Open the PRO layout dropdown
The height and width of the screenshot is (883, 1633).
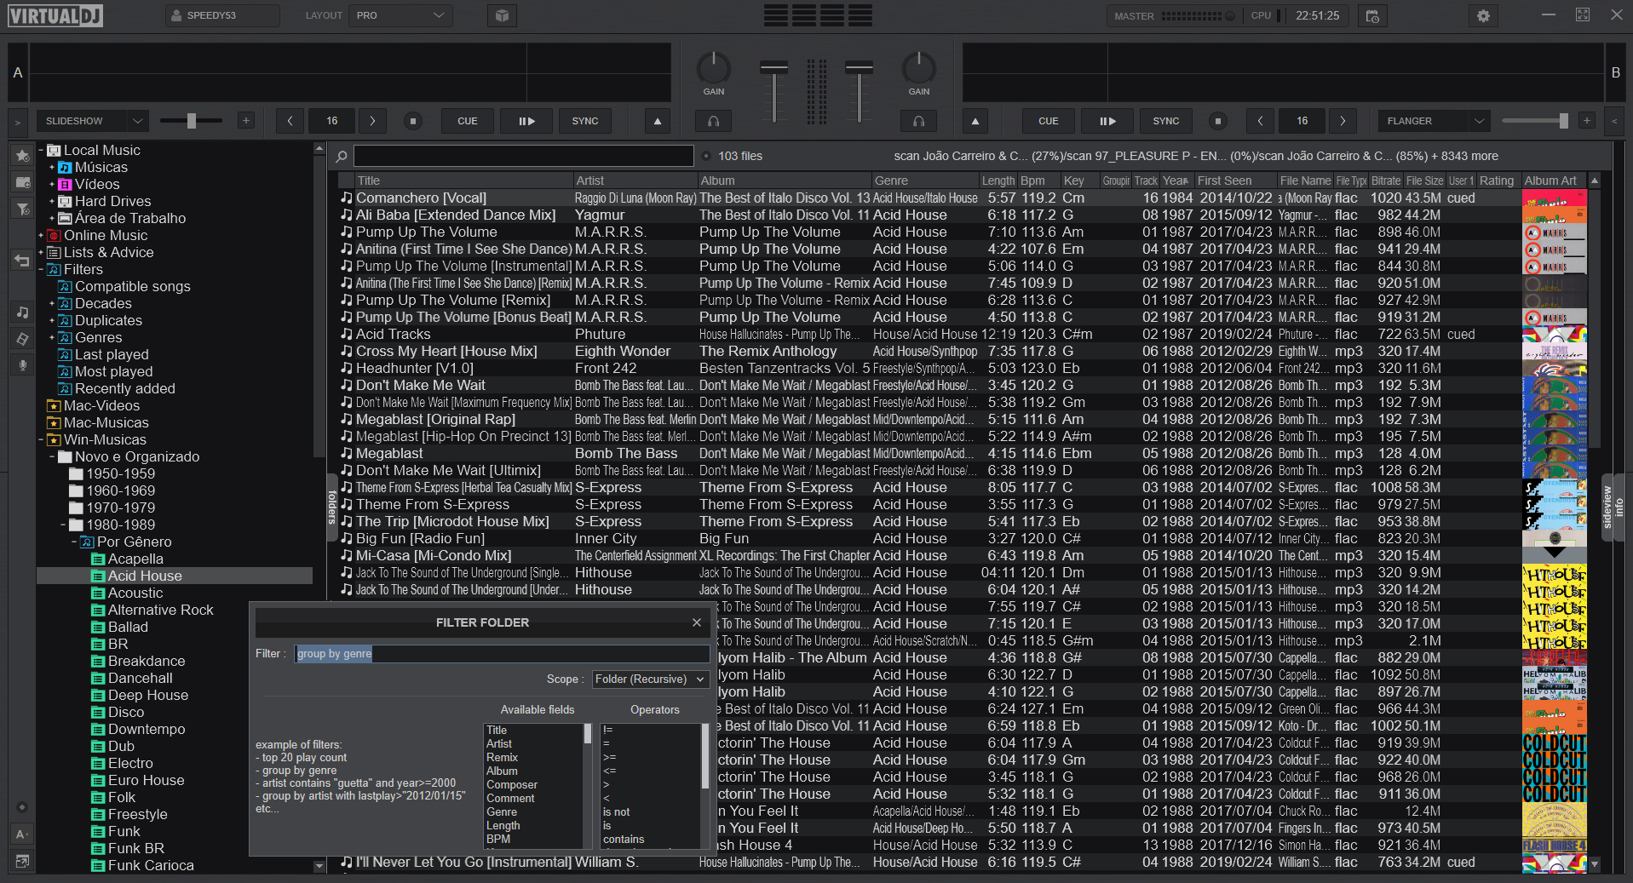[x=401, y=15]
